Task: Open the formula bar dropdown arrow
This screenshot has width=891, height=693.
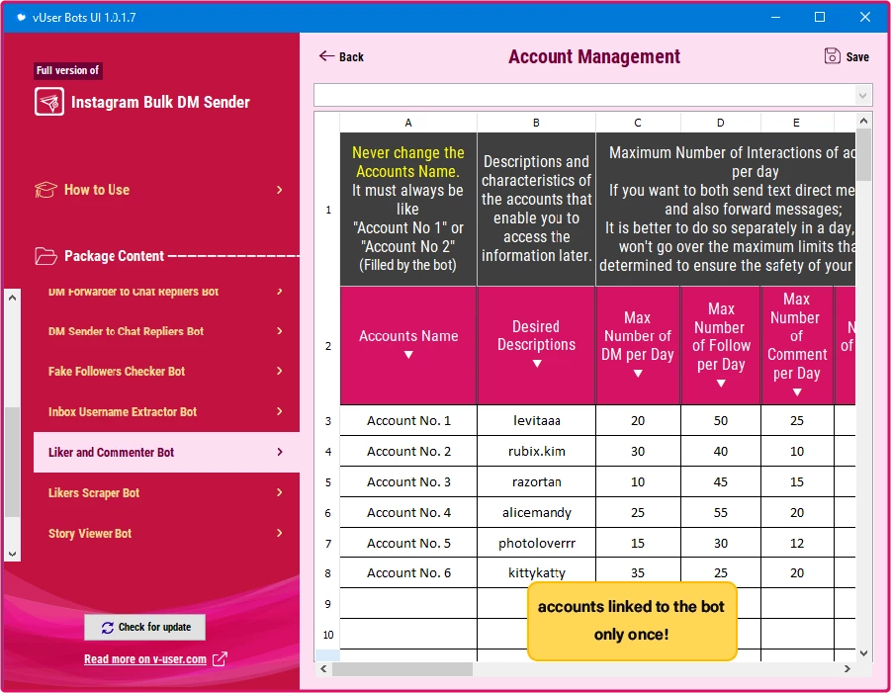Action: (862, 96)
